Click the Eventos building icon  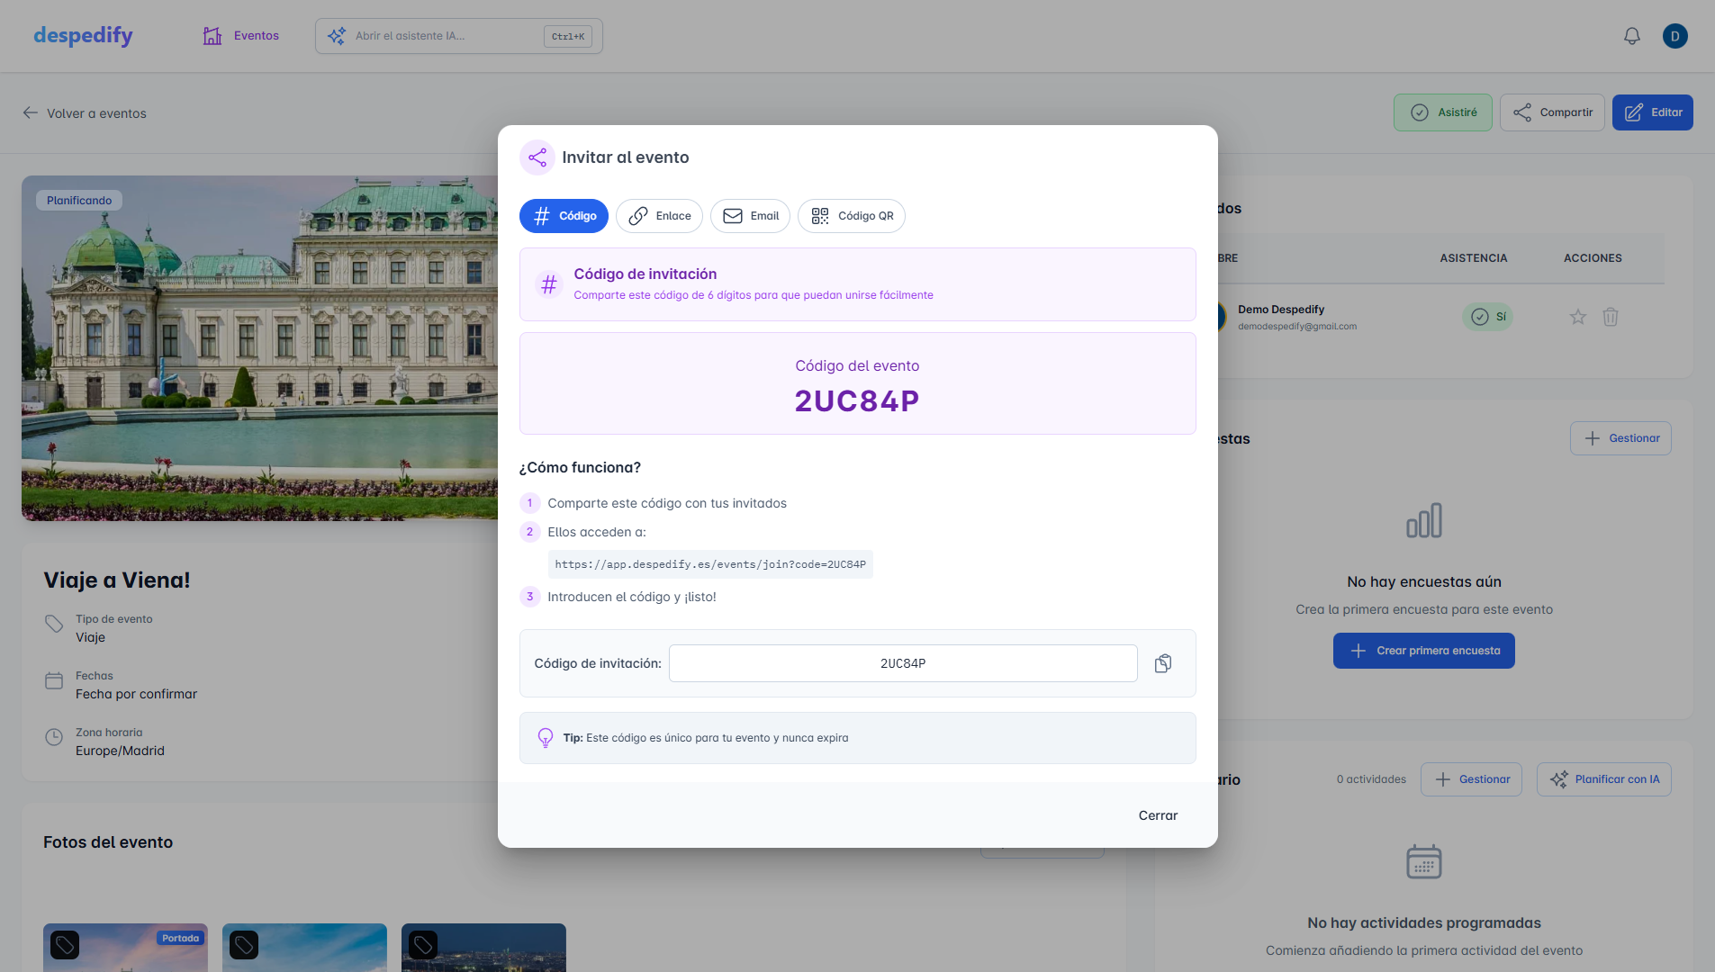(x=212, y=36)
